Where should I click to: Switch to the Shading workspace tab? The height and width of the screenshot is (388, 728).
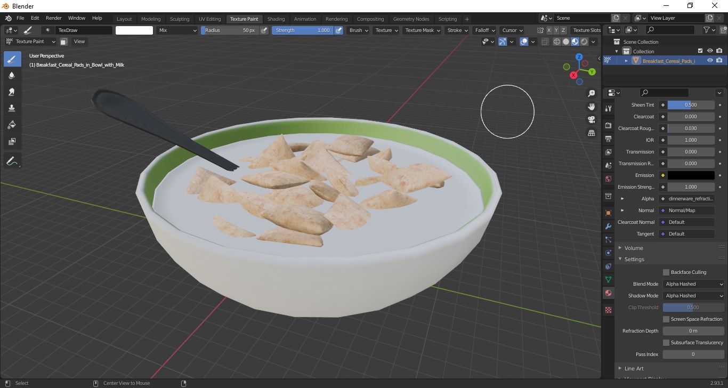(276, 19)
